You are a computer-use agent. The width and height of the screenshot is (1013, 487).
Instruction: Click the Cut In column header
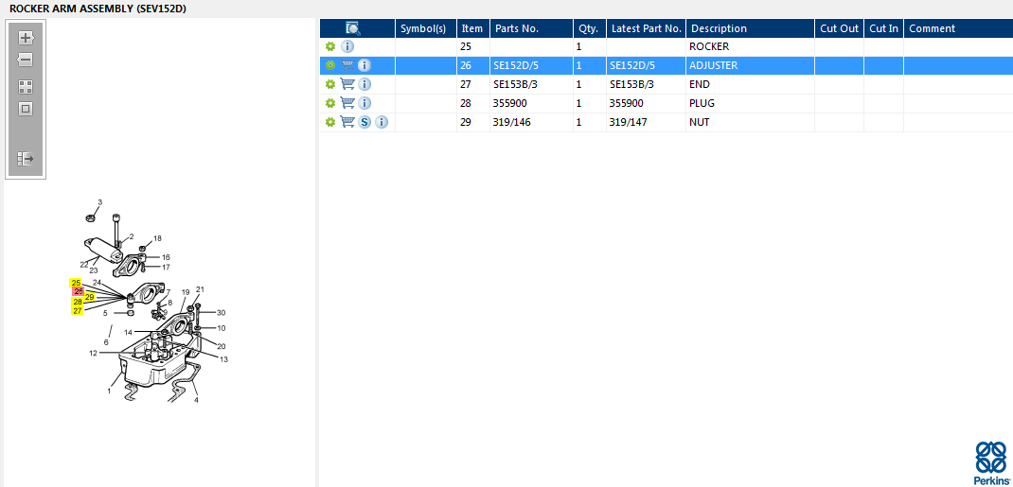[884, 28]
